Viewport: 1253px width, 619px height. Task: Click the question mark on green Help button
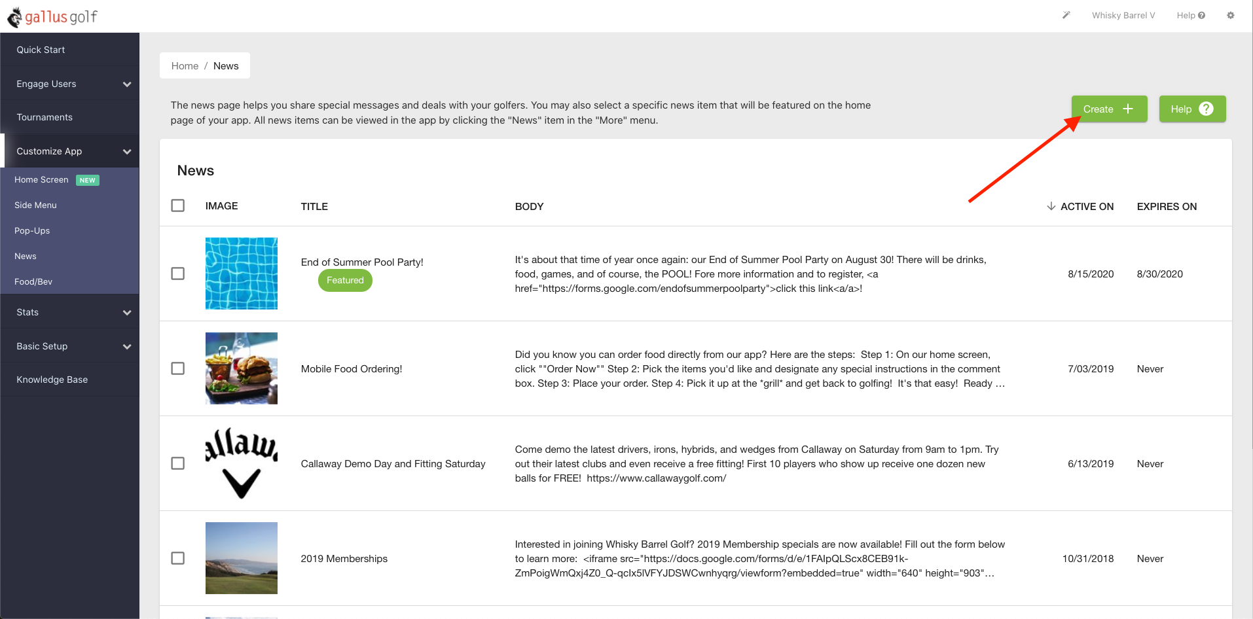pos(1207,109)
